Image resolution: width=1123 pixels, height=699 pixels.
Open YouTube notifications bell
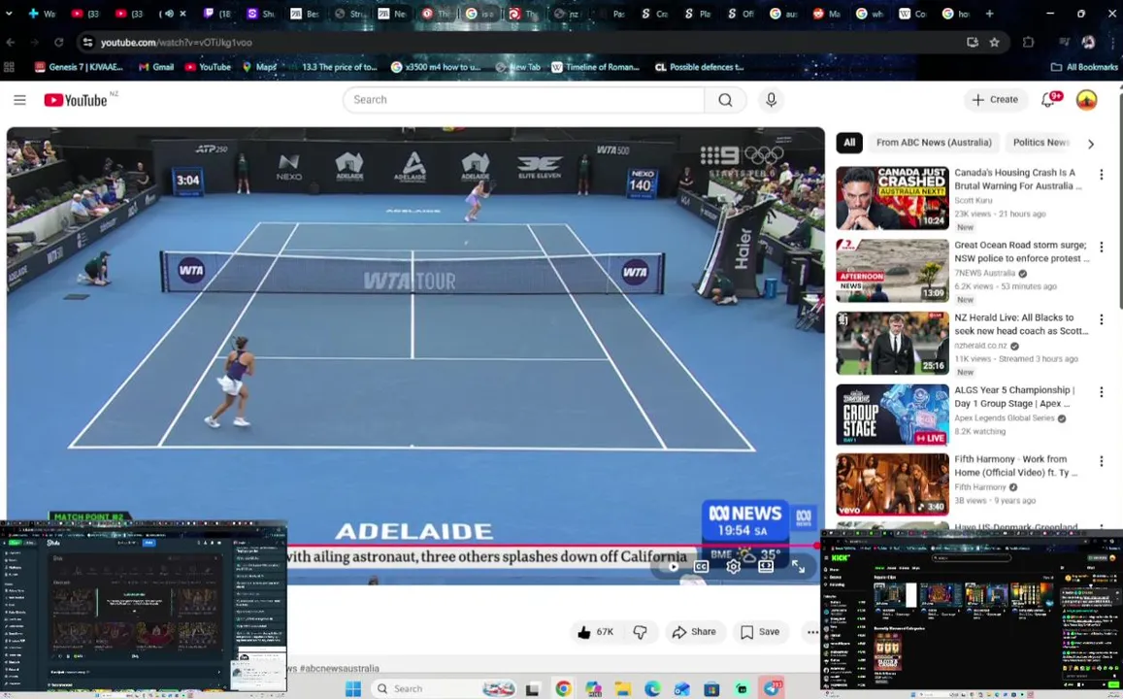click(x=1048, y=100)
